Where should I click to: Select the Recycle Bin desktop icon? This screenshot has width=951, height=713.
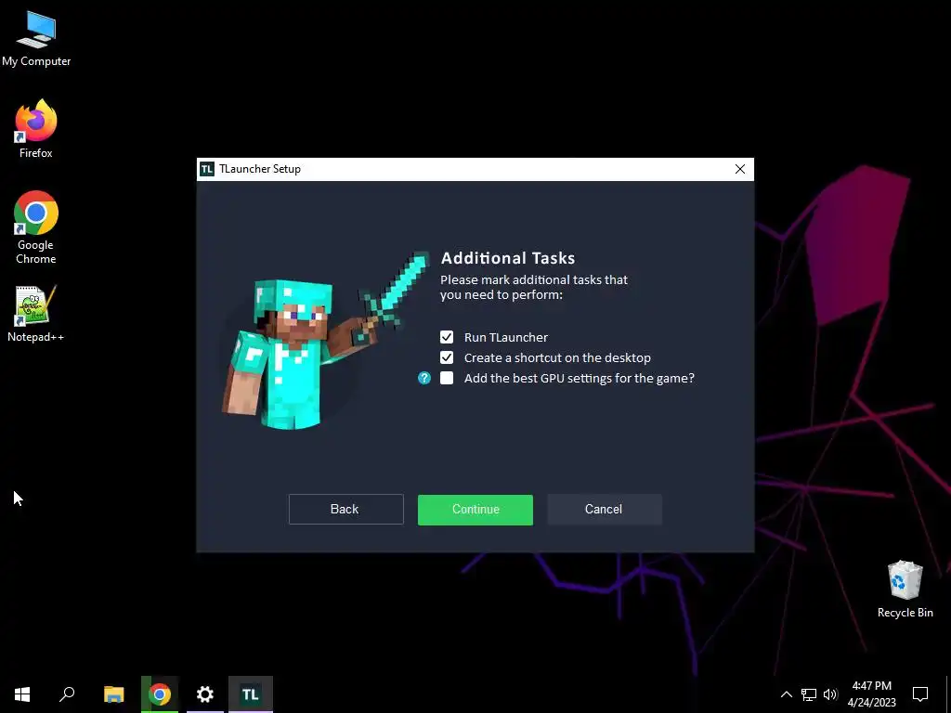point(905,589)
